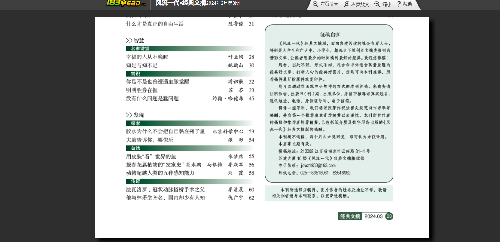The width and height of the screenshot is (500, 242).
Task: Open article 动物超越人类的五种感知能力
Action: pyautogui.click(x=160, y=173)
